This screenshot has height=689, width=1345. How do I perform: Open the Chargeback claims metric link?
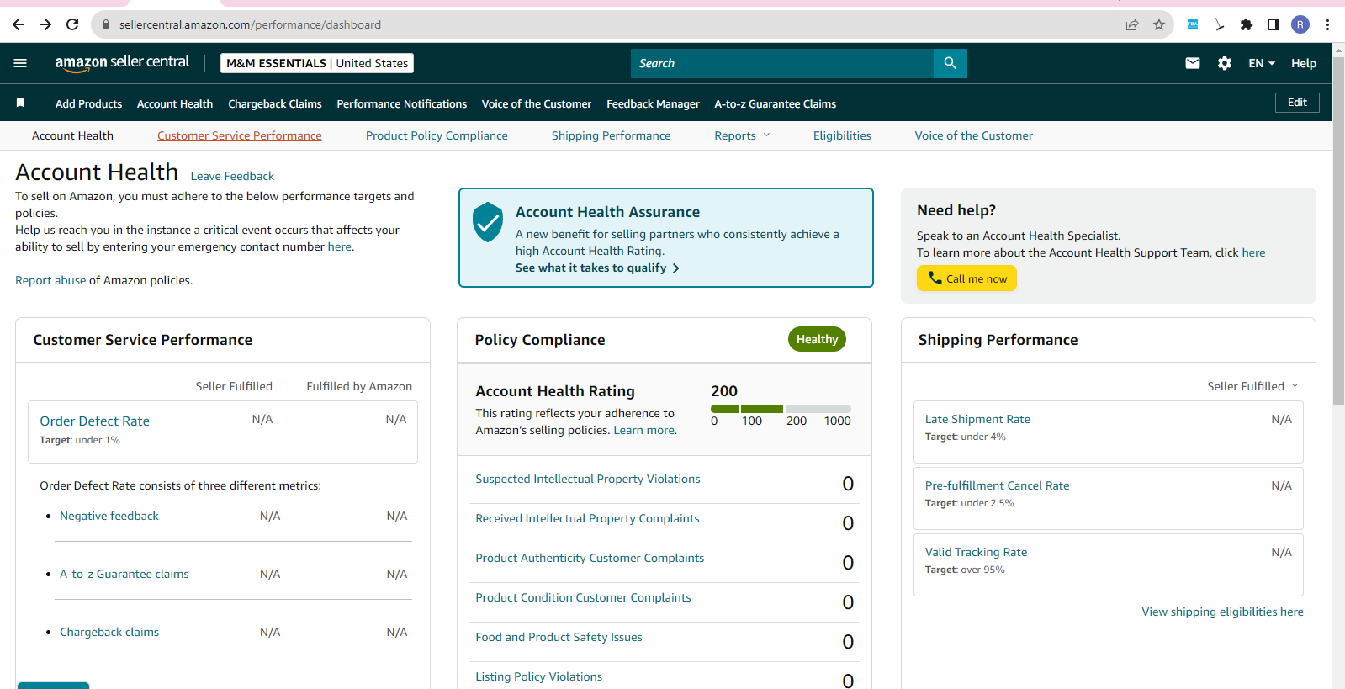pyautogui.click(x=109, y=632)
